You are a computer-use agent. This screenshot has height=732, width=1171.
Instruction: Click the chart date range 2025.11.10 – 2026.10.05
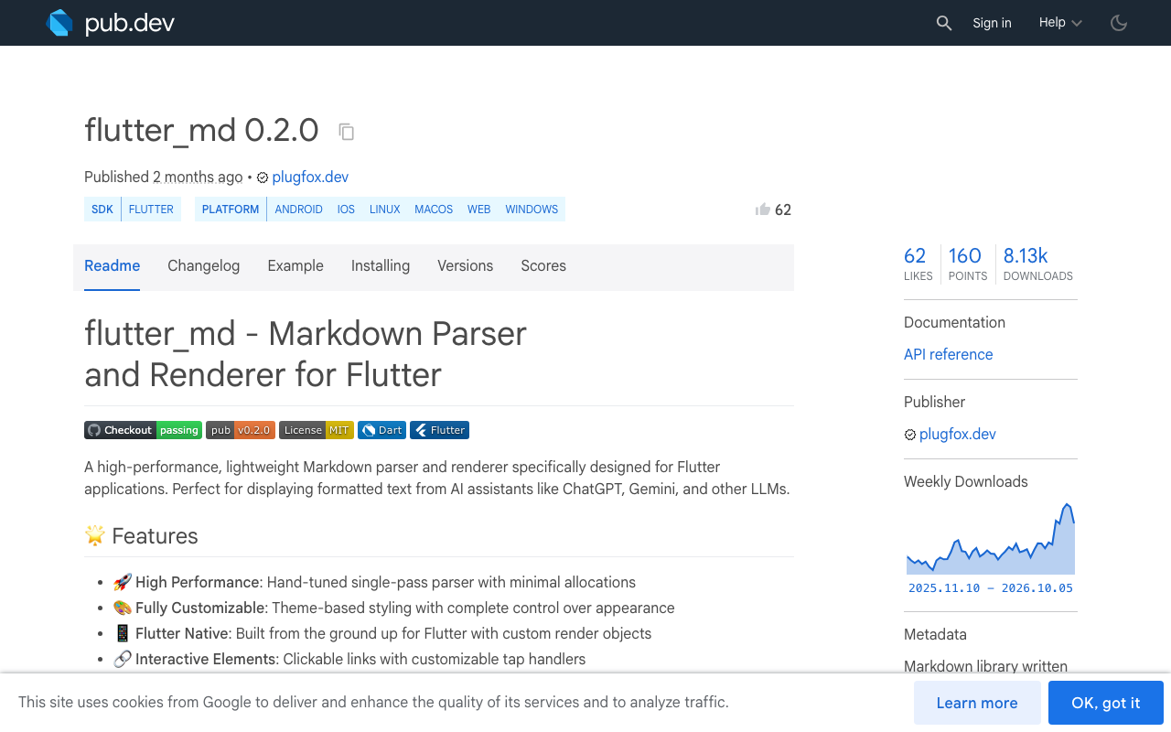click(x=991, y=588)
